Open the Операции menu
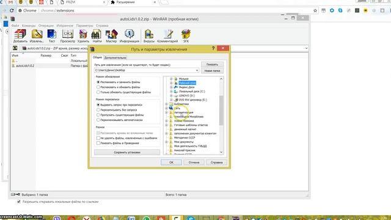Screen dimensions: 391x220 (46, 26)
